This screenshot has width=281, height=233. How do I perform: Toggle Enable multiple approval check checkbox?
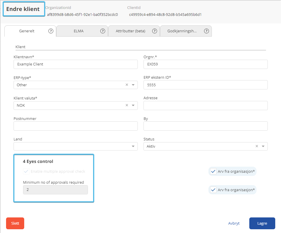coord(26,172)
